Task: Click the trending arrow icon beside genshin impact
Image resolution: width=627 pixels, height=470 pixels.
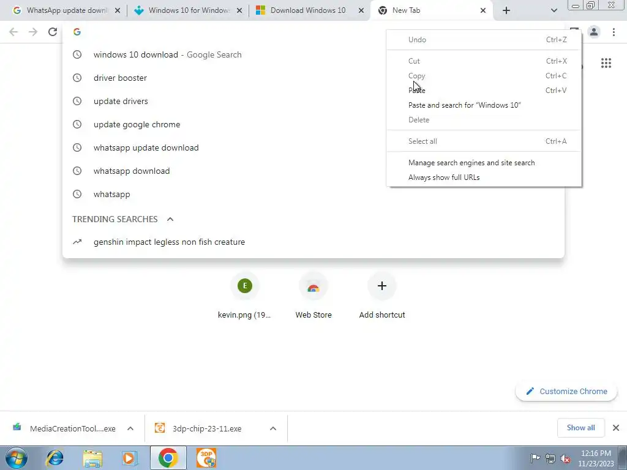Action: 77,242
